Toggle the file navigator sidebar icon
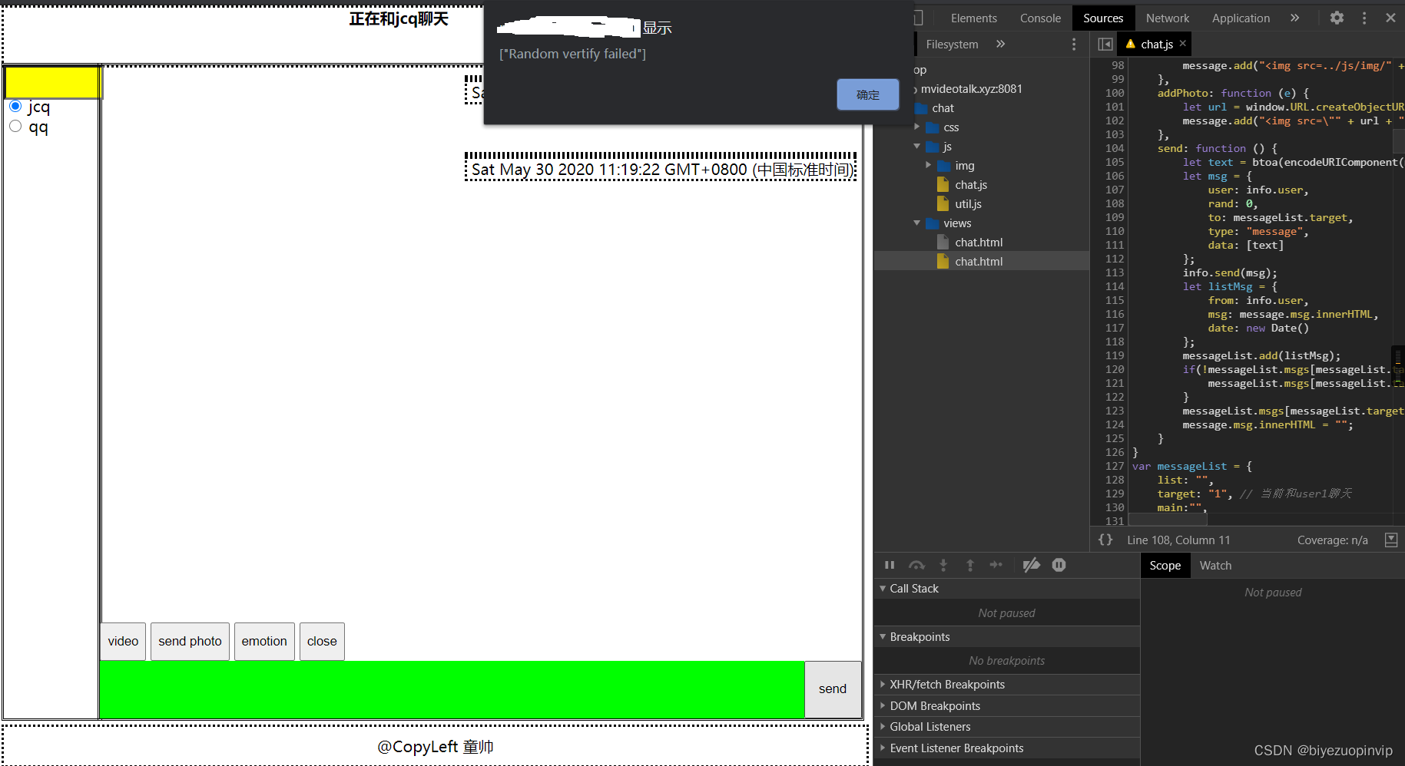The height and width of the screenshot is (766, 1405). click(x=1105, y=45)
